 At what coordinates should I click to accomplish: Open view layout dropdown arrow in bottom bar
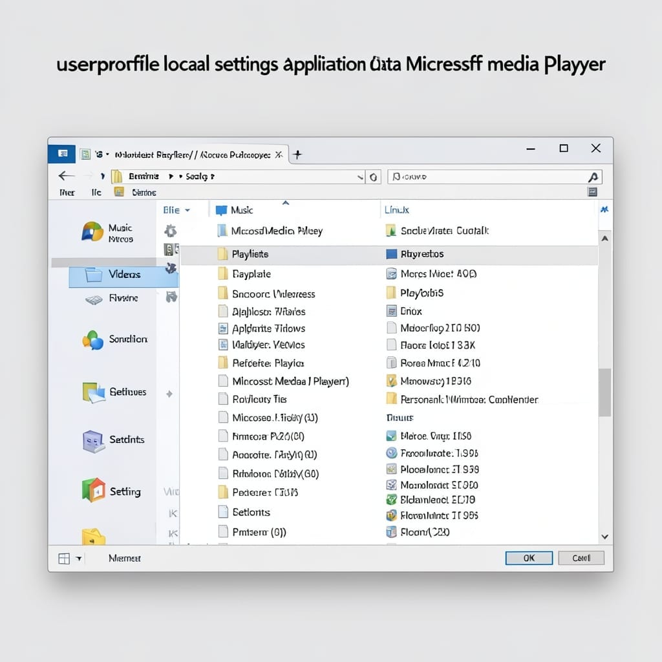click(x=78, y=559)
